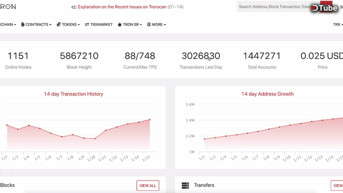This screenshot has height=193, width=343.
Task: Click the Blocks section heading
Action: pos(8,185)
